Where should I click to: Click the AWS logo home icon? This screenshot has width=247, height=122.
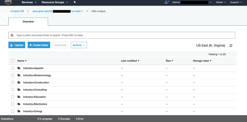click(8, 2)
